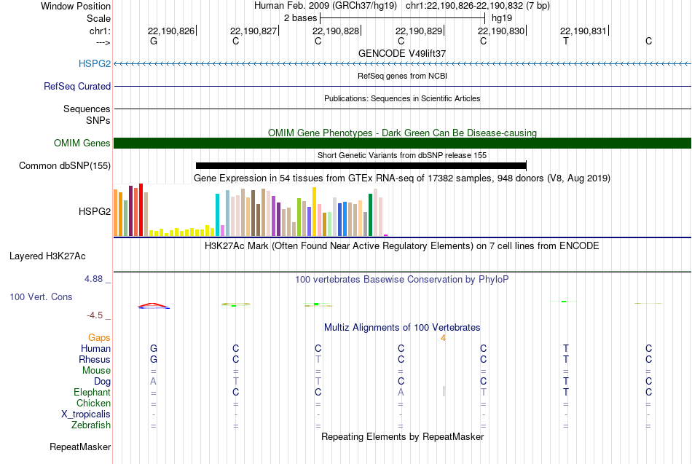Select the Human species label
Screen dimensions: 692x464
(95, 349)
